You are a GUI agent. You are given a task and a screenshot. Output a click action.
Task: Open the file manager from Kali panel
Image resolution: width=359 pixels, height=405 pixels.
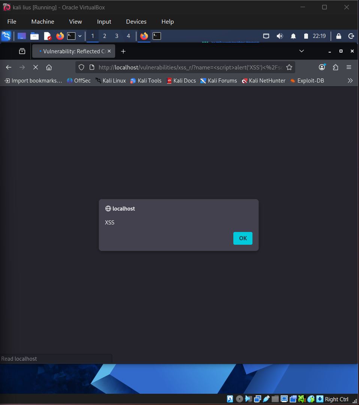point(35,36)
